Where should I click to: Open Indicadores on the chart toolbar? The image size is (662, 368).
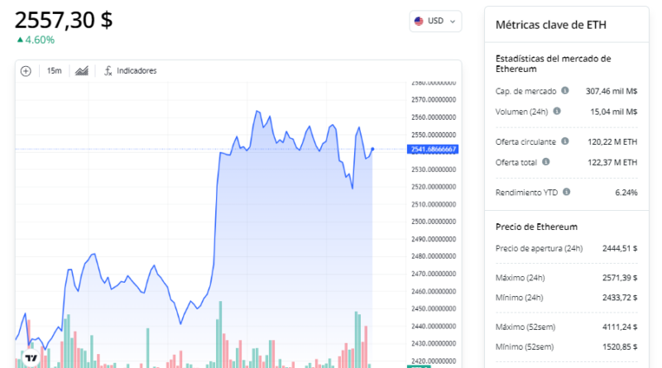[130, 71]
